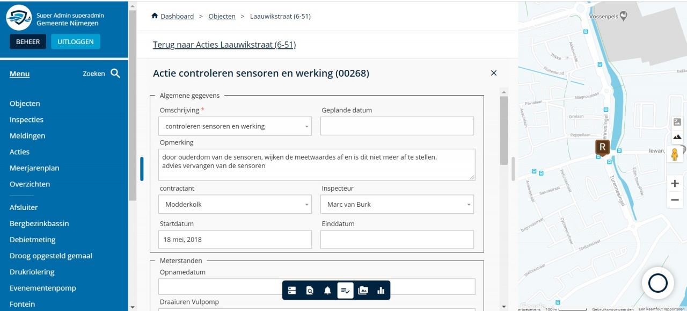Open the photo gallery icon in the toolbar
687x311 pixels.
click(363, 291)
